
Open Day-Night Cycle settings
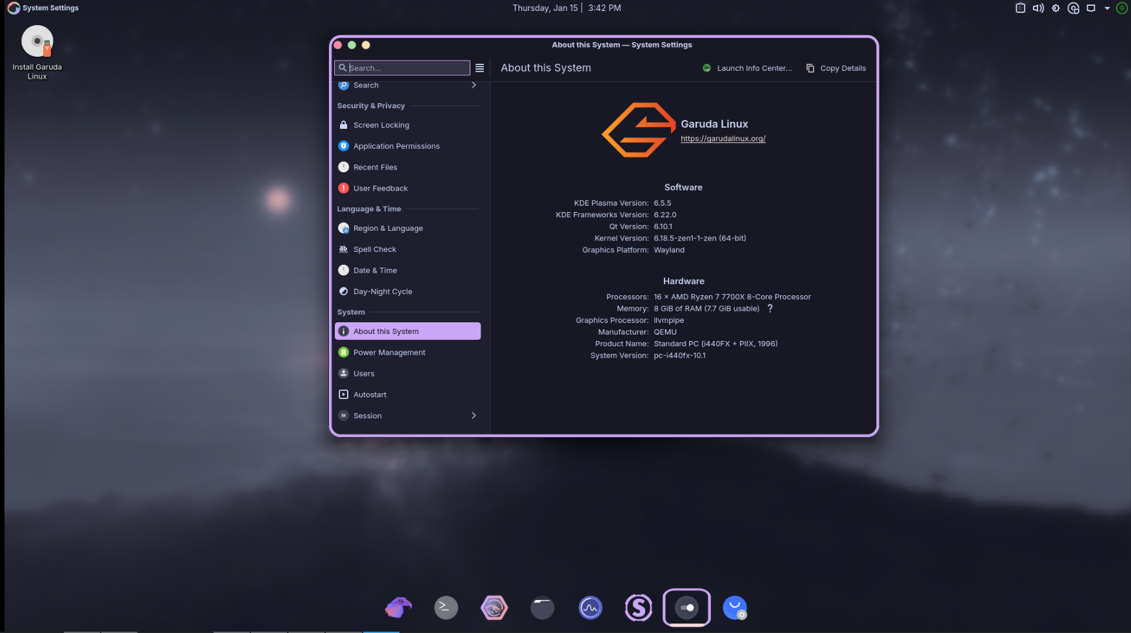[408, 291]
